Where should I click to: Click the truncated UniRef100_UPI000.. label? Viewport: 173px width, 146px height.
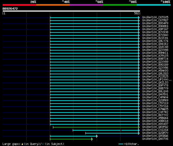pos(157,79)
